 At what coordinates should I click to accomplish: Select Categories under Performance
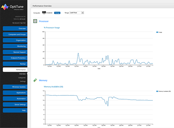[x=22, y=78]
